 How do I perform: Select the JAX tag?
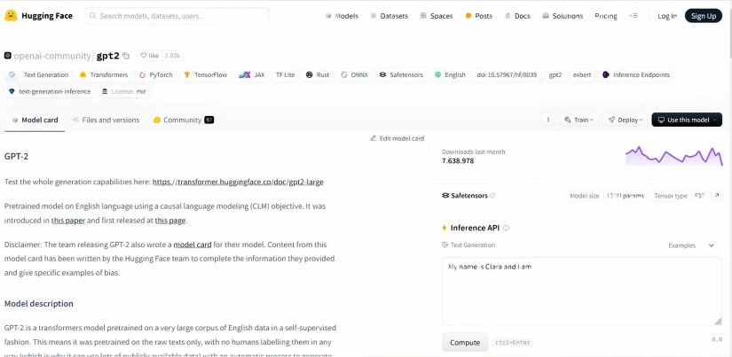(251, 74)
